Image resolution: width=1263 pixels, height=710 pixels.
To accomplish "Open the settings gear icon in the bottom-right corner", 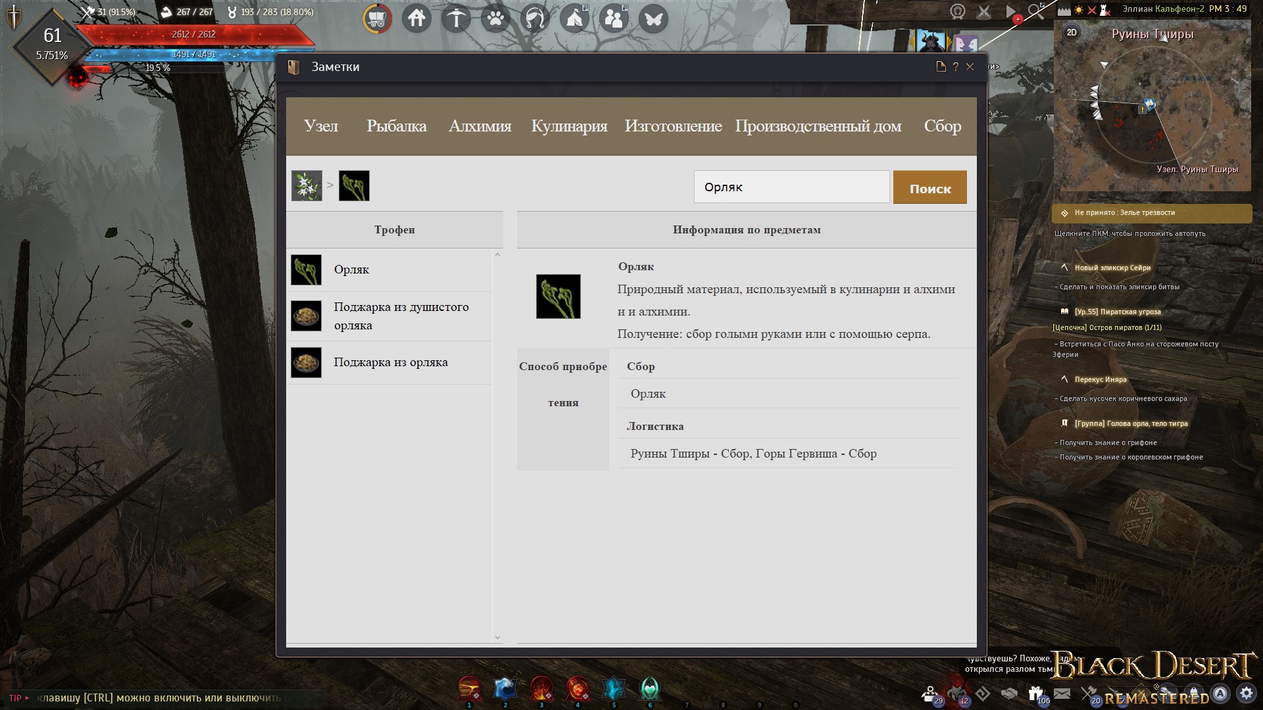I will (1246, 694).
